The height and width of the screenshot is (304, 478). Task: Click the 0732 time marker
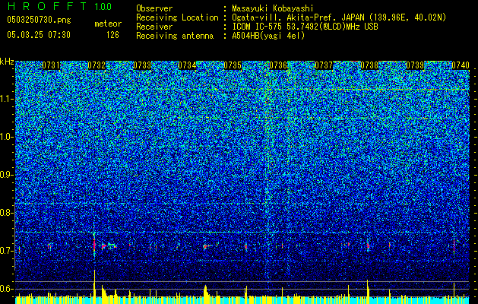(97, 65)
